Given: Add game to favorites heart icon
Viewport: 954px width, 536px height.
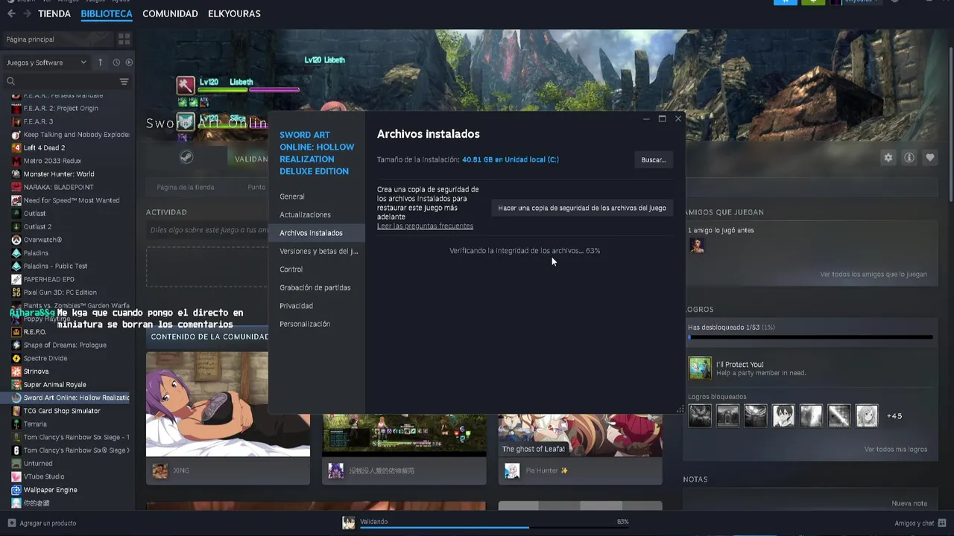Looking at the screenshot, I should click(x=929, y=158).
